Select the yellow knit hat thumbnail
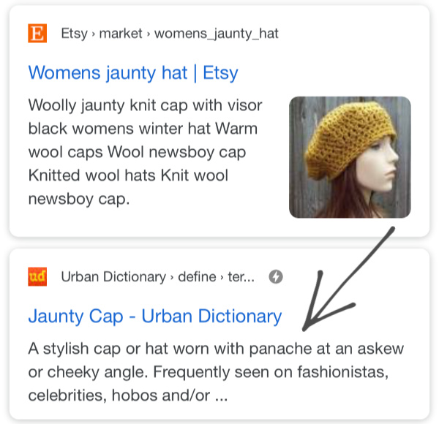 point(350,157)
